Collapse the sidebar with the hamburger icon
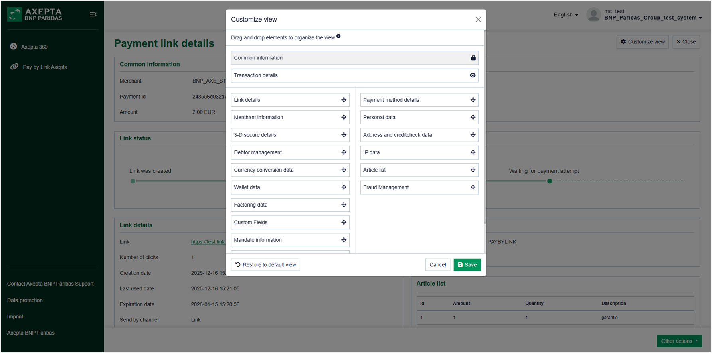This screenshot has width=712, height=353. coord(93,14)
